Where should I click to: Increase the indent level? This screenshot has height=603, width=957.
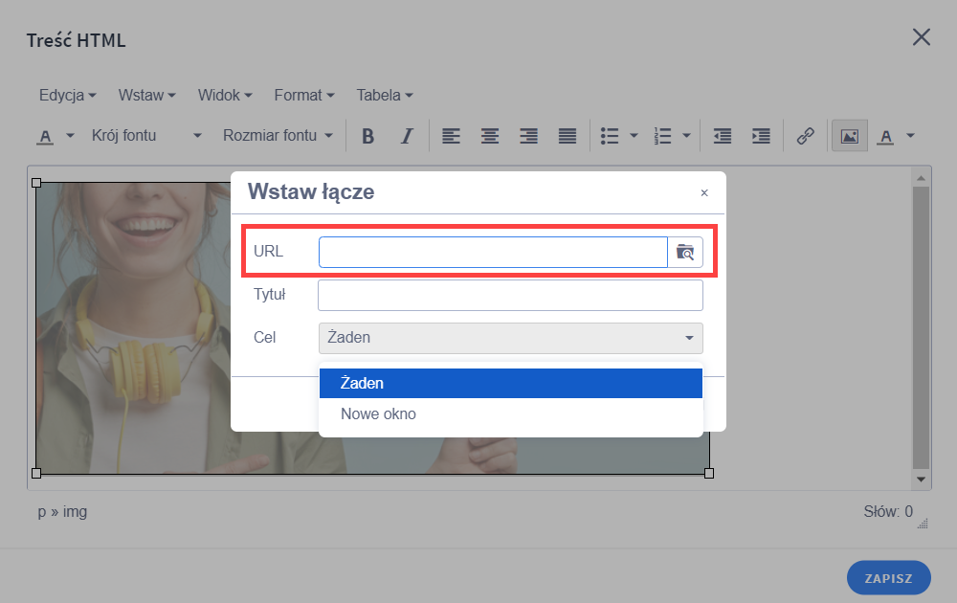[x=760, y=135]
